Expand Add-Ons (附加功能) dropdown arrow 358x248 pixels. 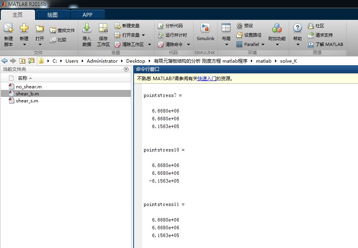(x=277, y=44)
